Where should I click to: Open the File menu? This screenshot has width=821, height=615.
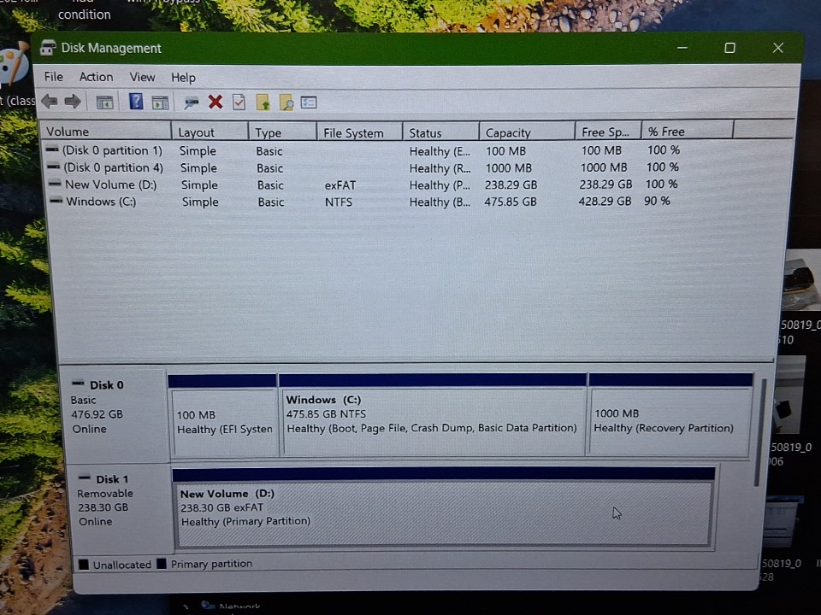click(x=53, y=77)
